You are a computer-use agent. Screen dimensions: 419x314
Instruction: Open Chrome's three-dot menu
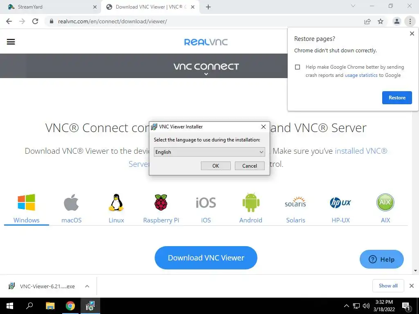[x=410, y=21]
